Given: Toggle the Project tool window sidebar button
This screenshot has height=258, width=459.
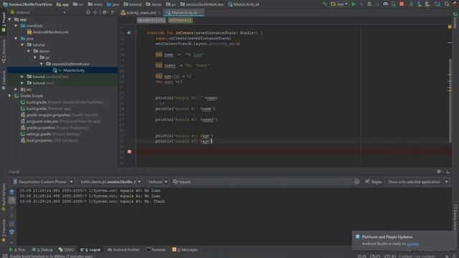Looking at the screenshot, I should pos(4,22).
